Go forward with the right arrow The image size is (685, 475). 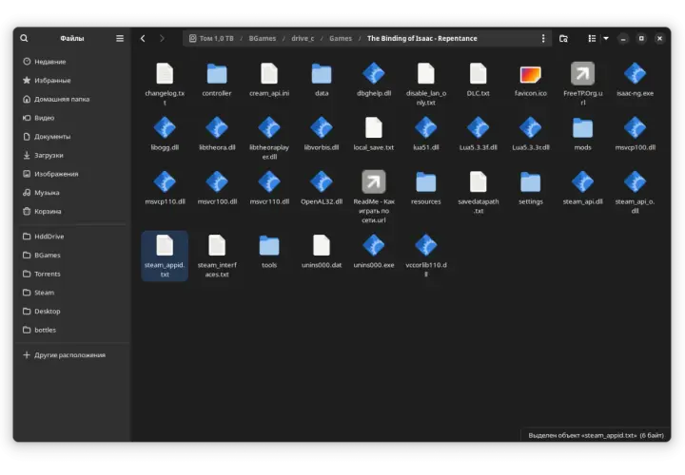(162, 38)
